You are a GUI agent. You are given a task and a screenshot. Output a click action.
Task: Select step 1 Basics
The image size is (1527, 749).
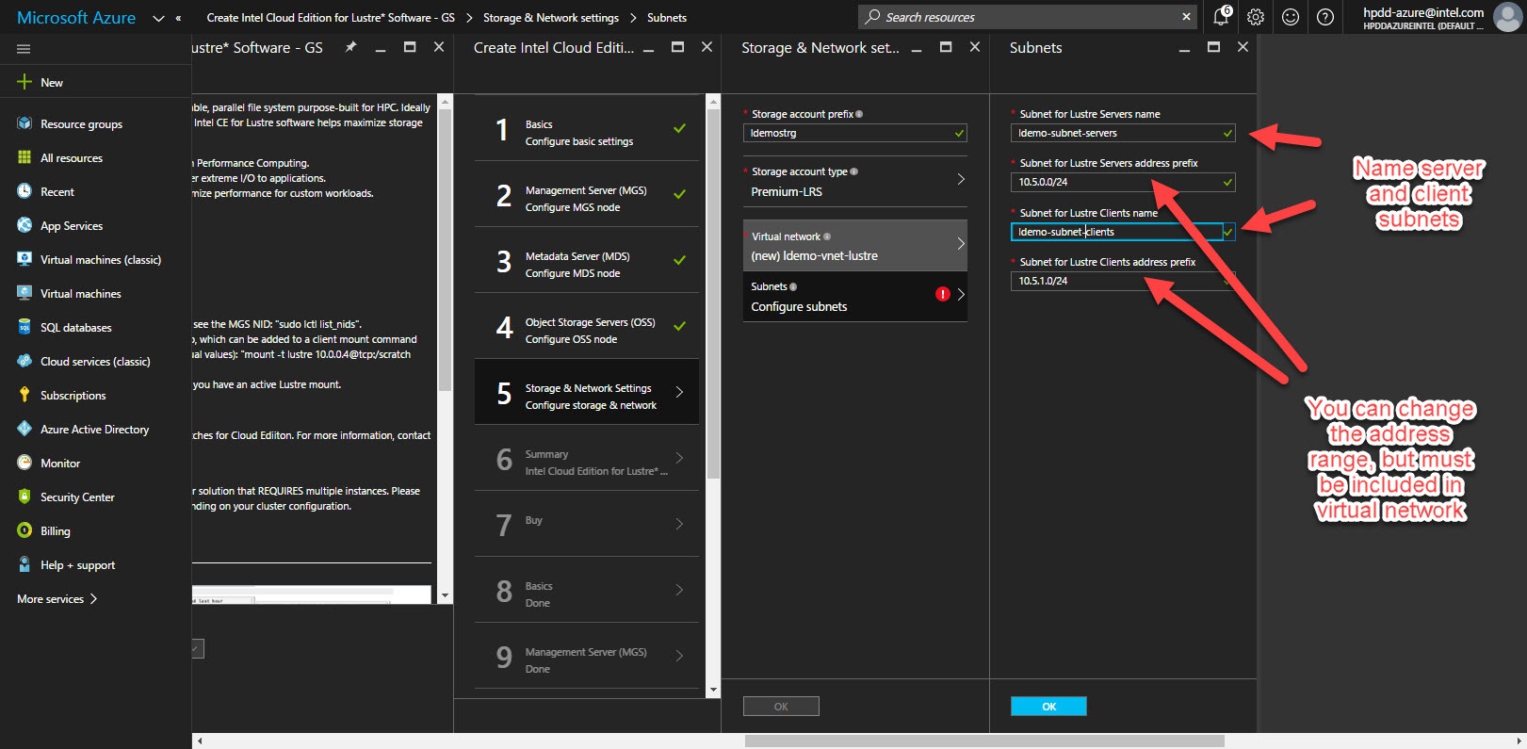(x=587, y=128)
